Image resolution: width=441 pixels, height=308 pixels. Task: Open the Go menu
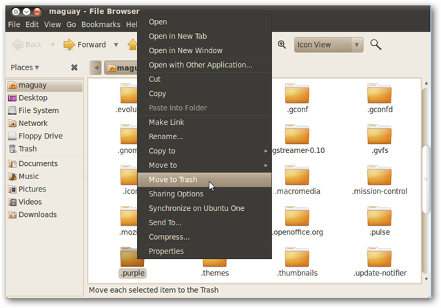[x=71, y=25]
